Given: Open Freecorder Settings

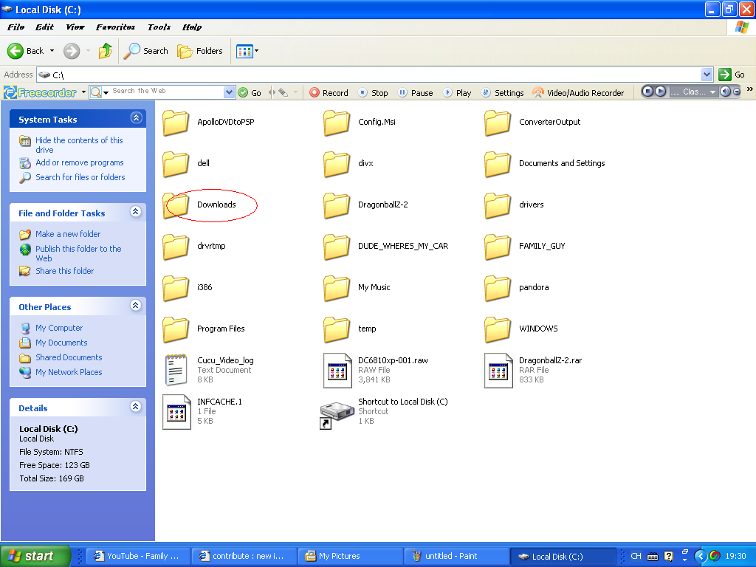Looking at the screenshot, I should [x=502, y=92].
